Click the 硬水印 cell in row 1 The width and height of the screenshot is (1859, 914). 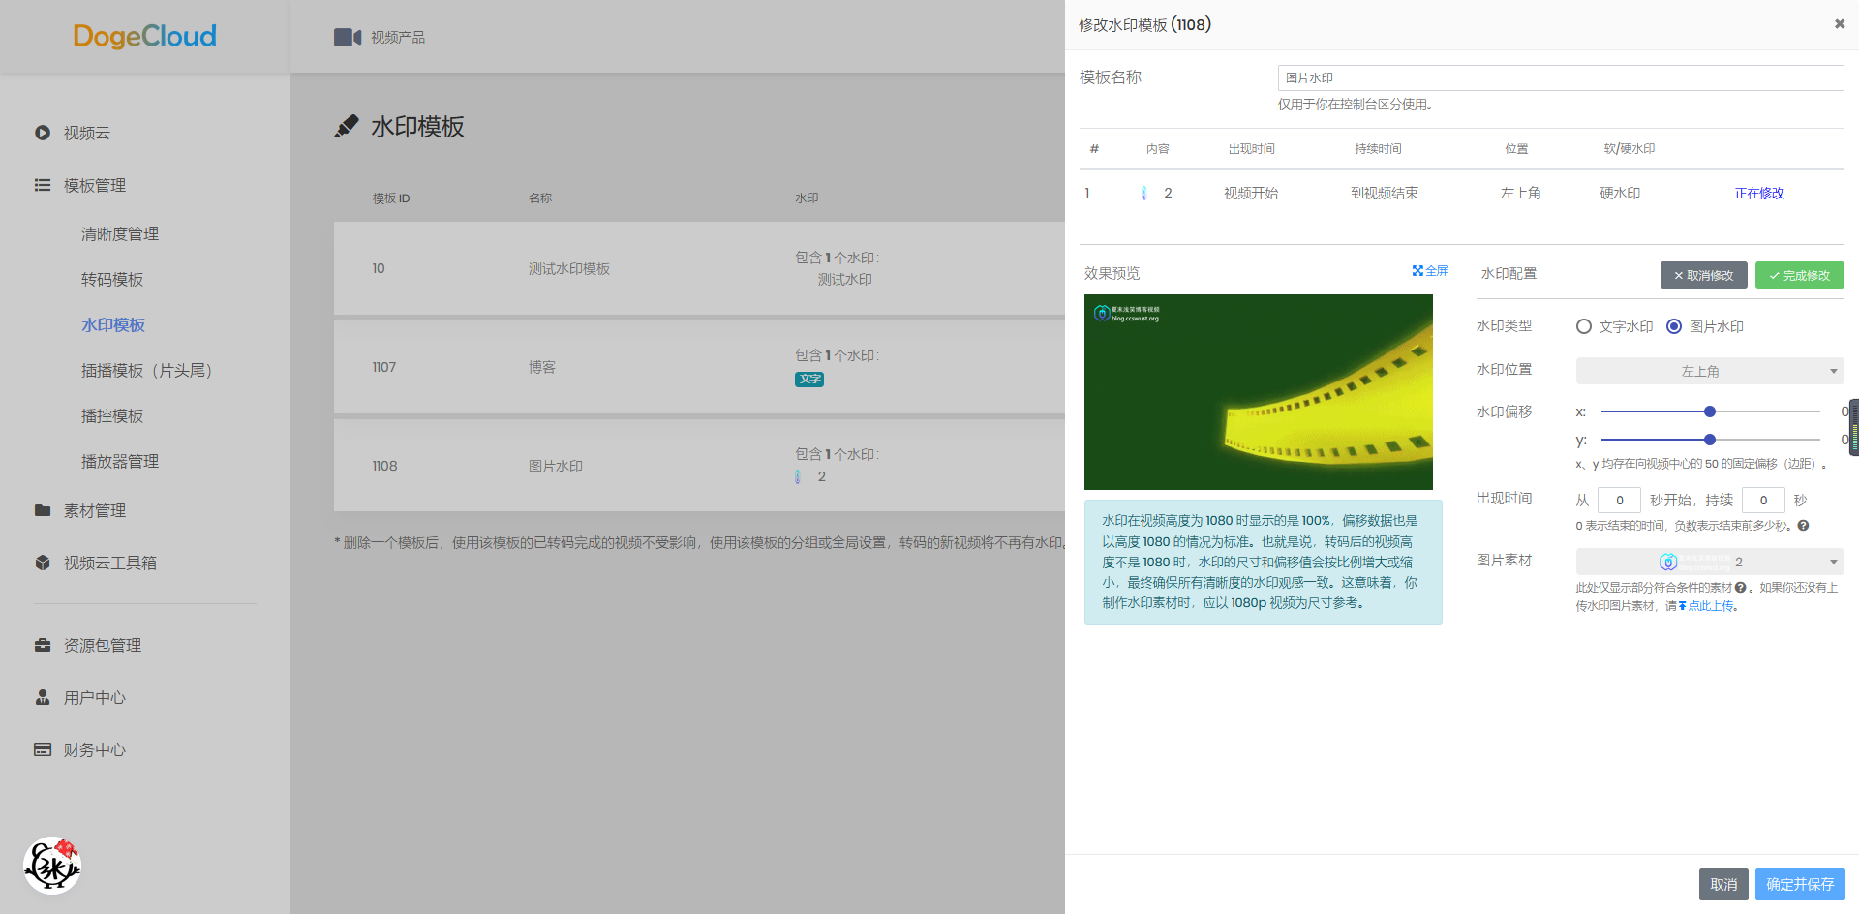pyautogui.click(x=1620, y=193)
